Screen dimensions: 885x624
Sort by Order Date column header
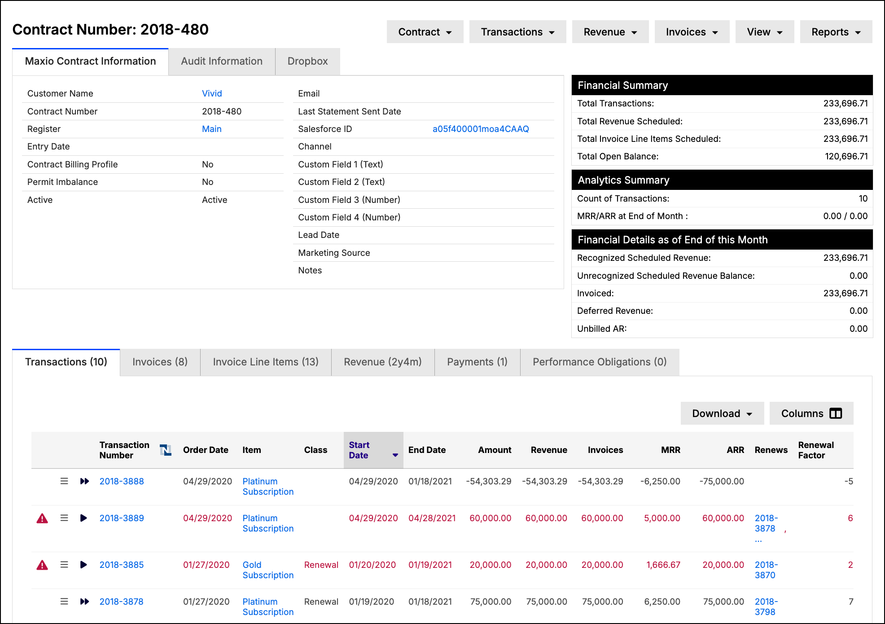click(x=206, y=450)
